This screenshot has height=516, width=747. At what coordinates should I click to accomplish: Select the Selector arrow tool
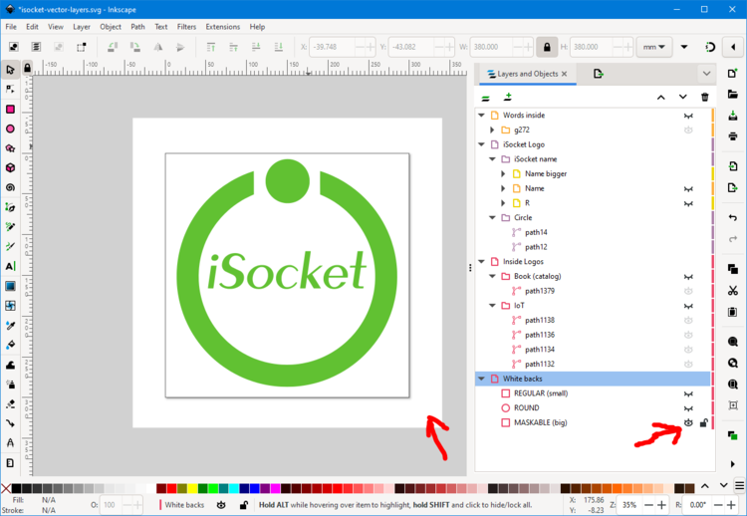coord(10,70)
